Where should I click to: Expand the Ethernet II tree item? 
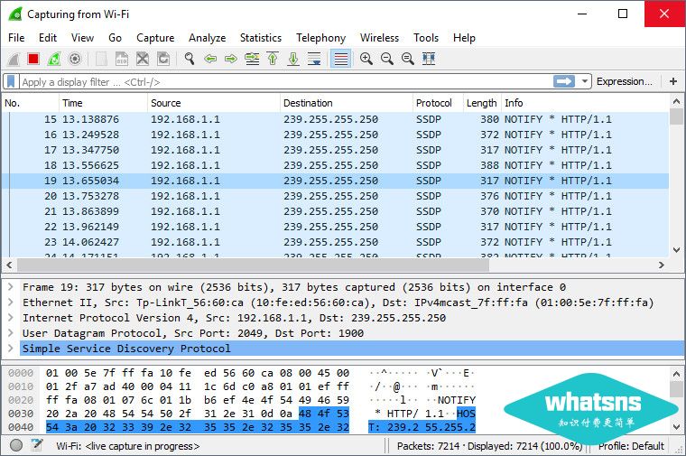pyautogui.click(x=10, y=302)
